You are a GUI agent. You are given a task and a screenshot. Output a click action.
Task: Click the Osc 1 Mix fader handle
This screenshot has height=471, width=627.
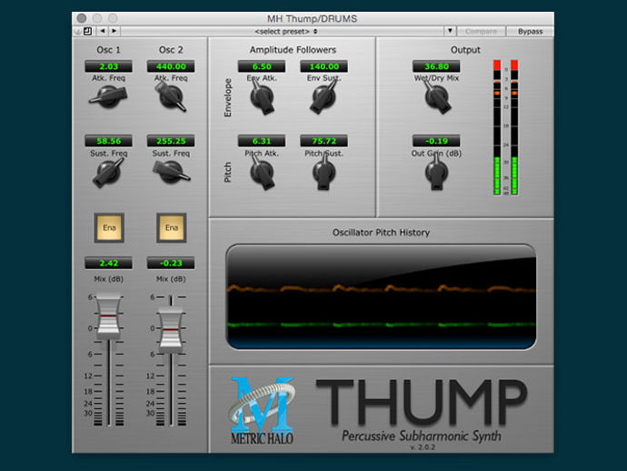tap(108, 316)
